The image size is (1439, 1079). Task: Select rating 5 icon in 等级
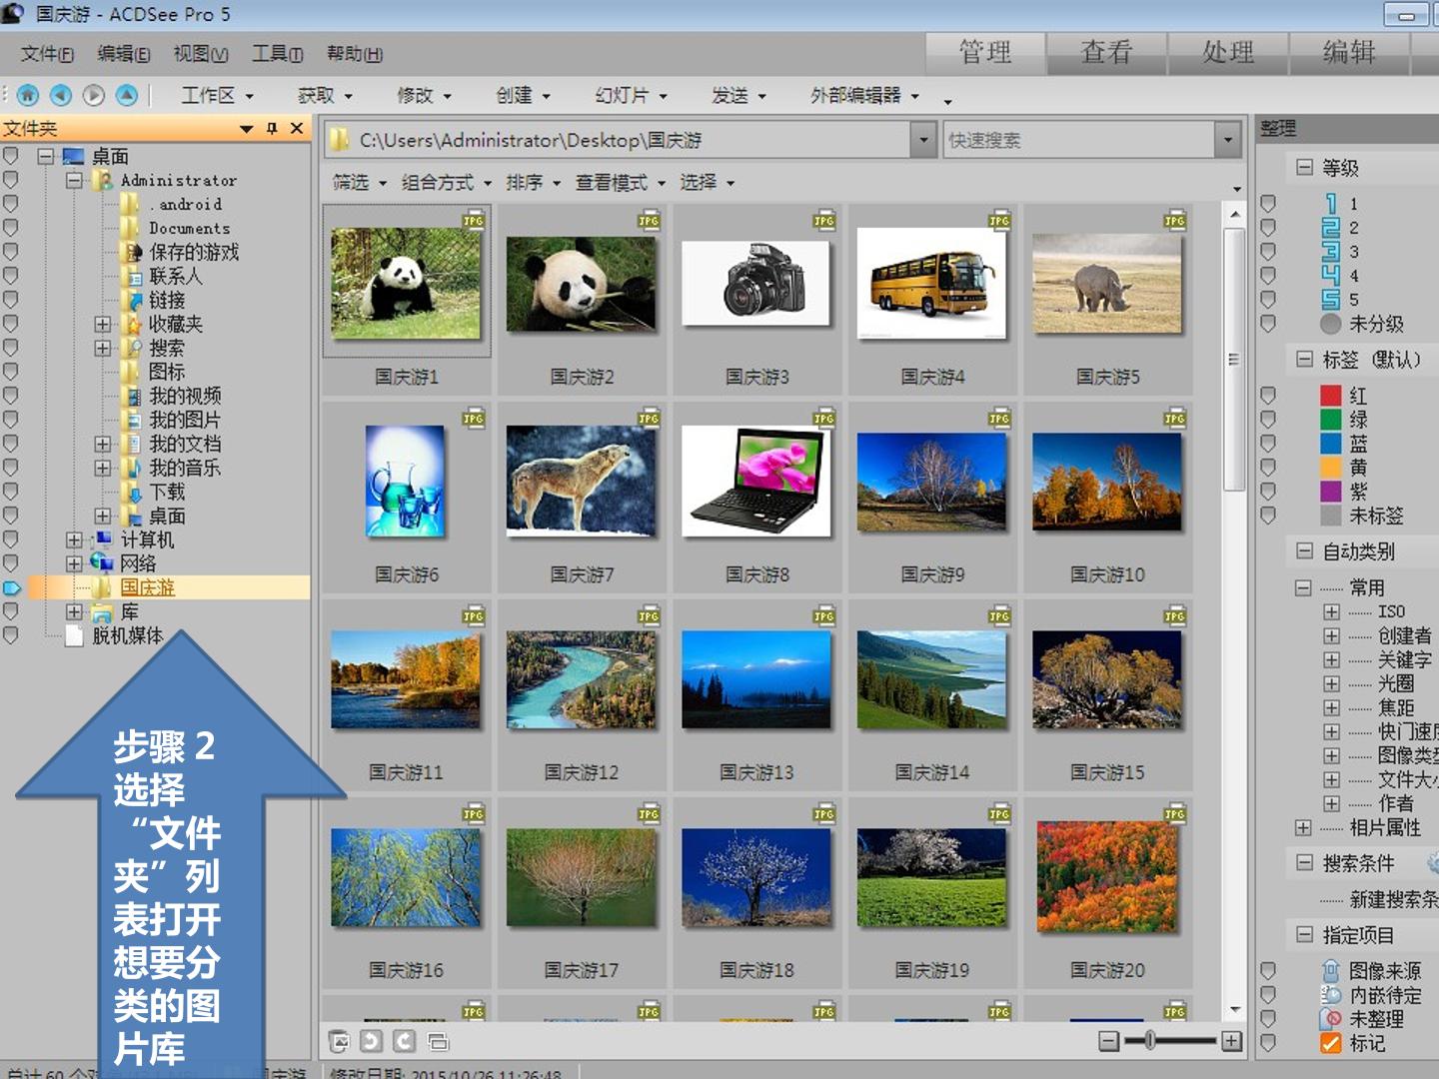click(1331, 299)
